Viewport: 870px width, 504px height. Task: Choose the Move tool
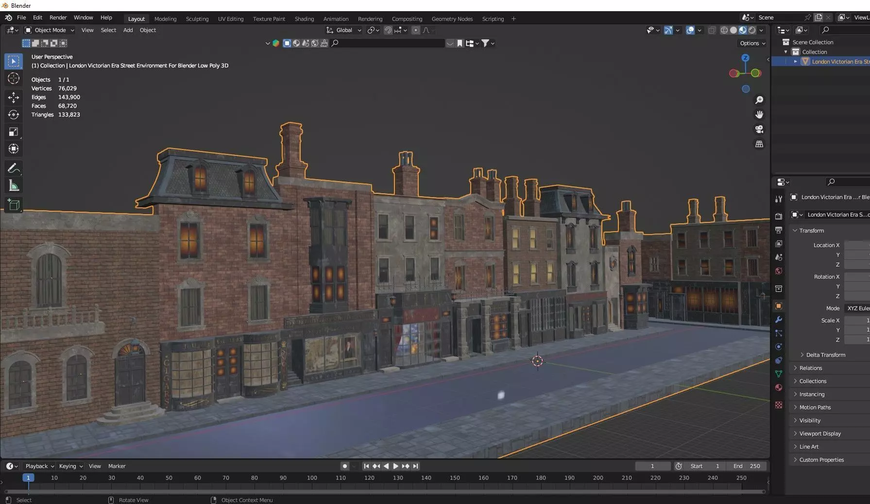point(14,98)
